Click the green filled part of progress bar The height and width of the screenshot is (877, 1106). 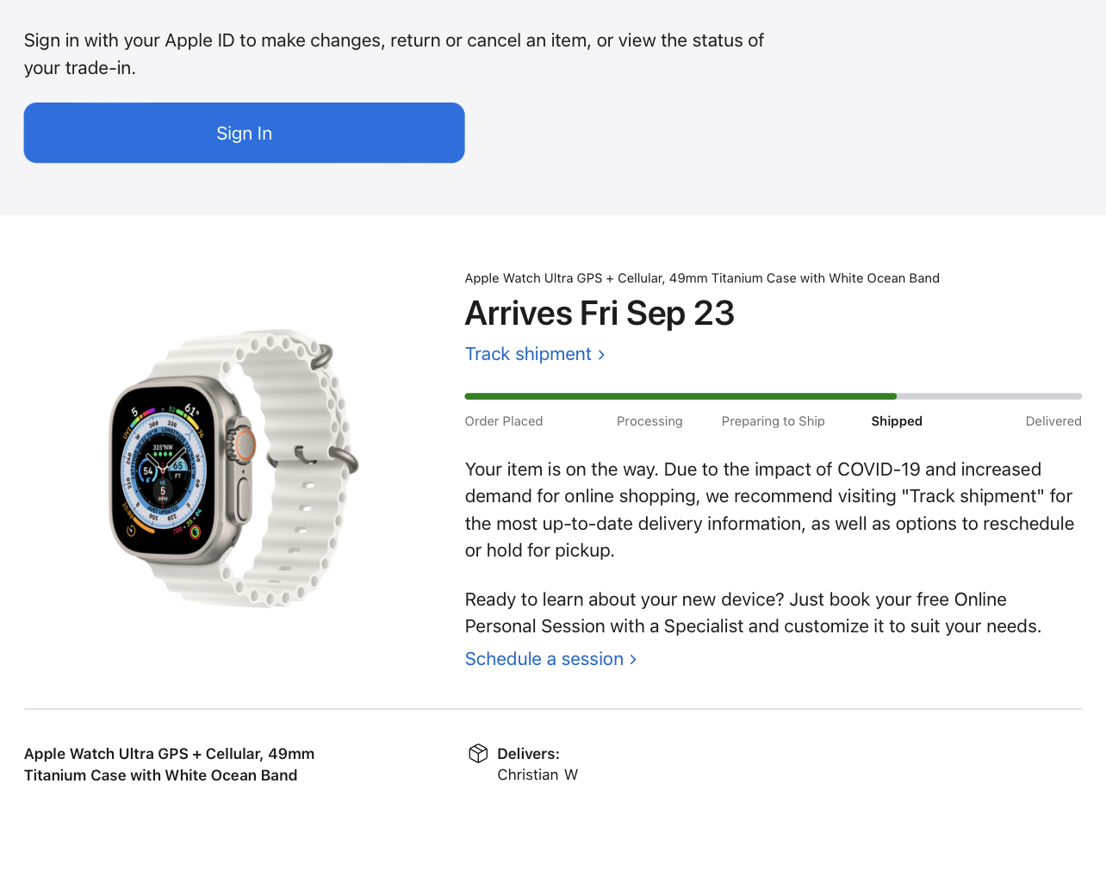coord(680,396)
